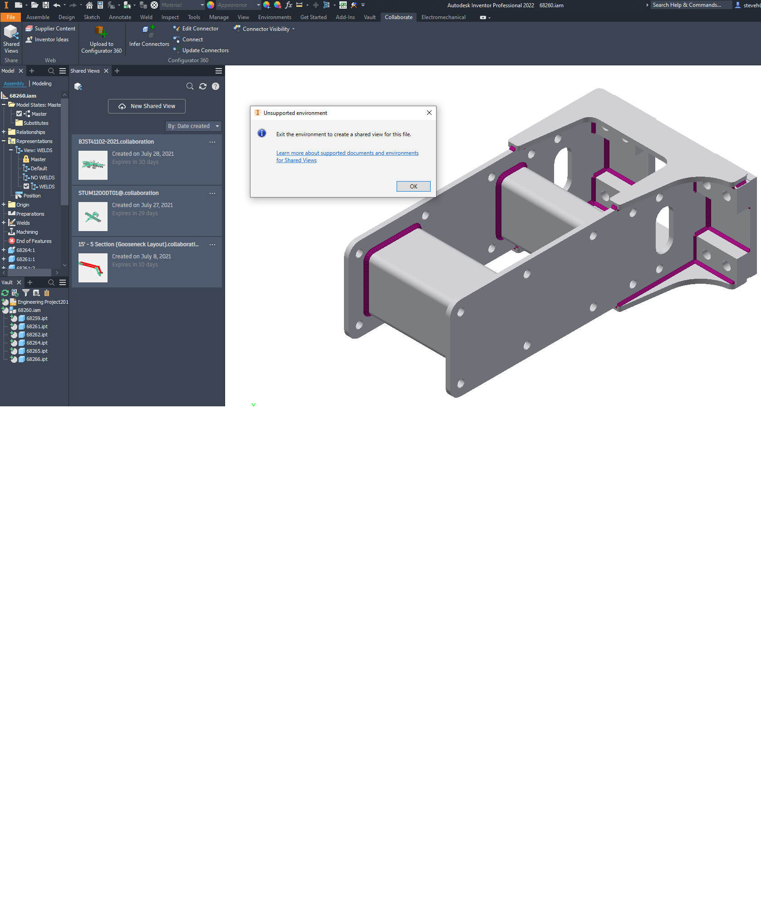Screen dimensions: 761x908
Task: Open the Filter icon in the Vault panel
Action: (26, 293)
